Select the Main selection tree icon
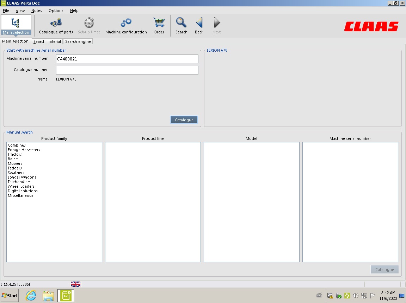Viewport: 406px width, 303px height. click(x=16, y=23)
